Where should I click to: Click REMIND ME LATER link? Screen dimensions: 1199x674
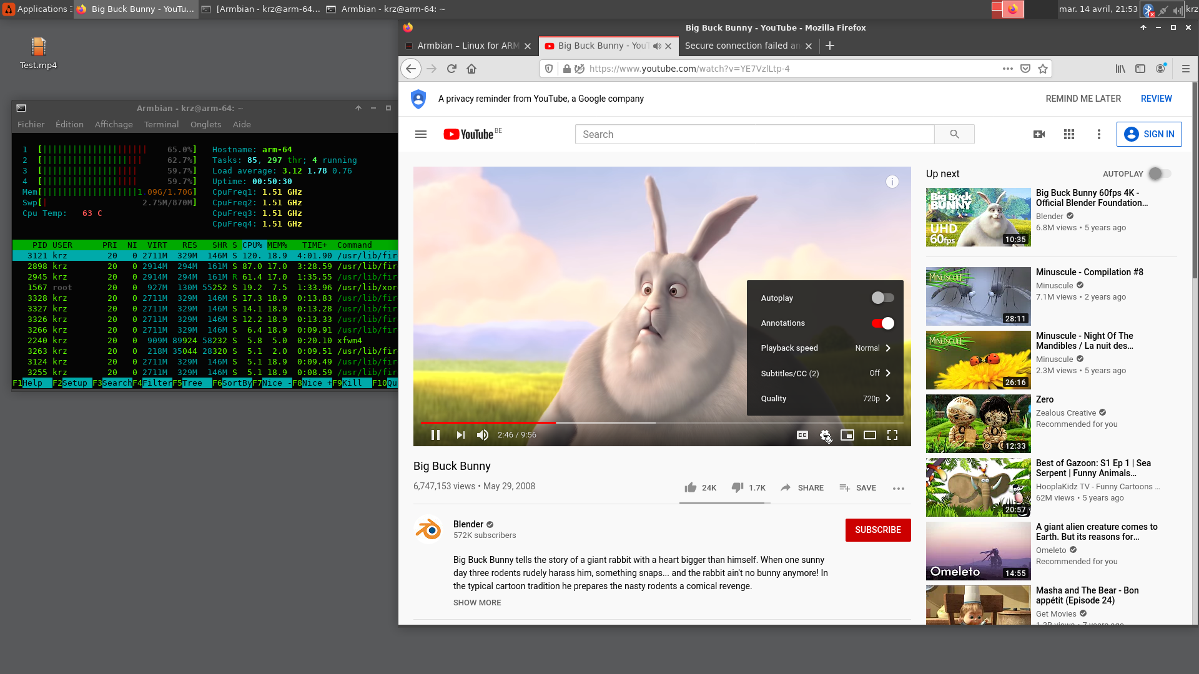[x=1083, y=99]
